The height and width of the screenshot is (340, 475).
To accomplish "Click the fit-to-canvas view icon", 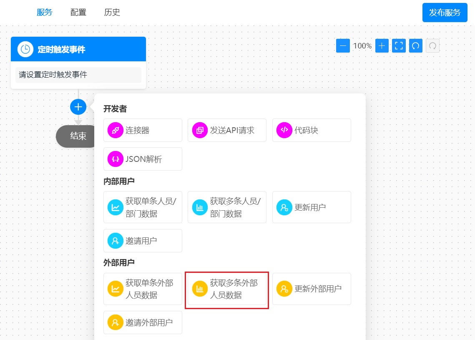I will tap(398, 45).
